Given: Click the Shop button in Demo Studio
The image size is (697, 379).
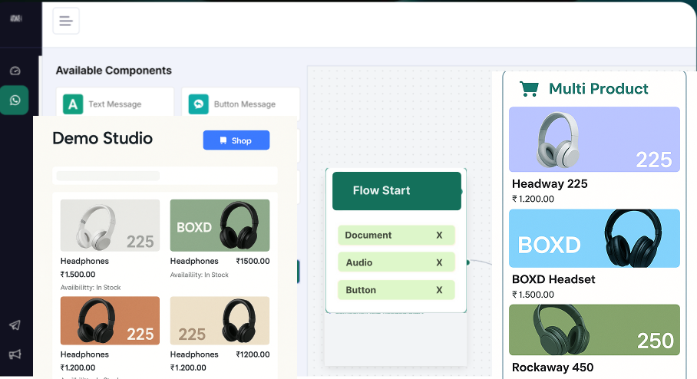Looking at the screenshot, I should pos(236,140).
